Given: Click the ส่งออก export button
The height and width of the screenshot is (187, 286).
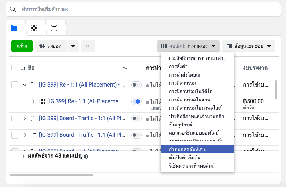Looking at the screenshot, I should pos(51,46).
